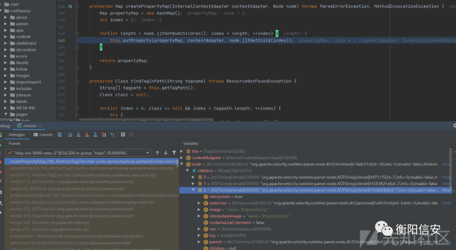Viewport: 456px width, 250px height.
Task: Click the Trace Current Stream Chain icon
Action: click(131, 134)
